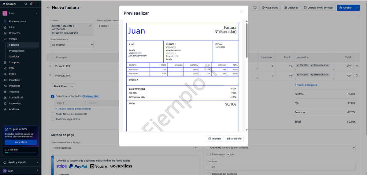Click the Vista previa button
The width and height of the screenshot is (367, 175).
pyautogui.click(x=270, y=8)
